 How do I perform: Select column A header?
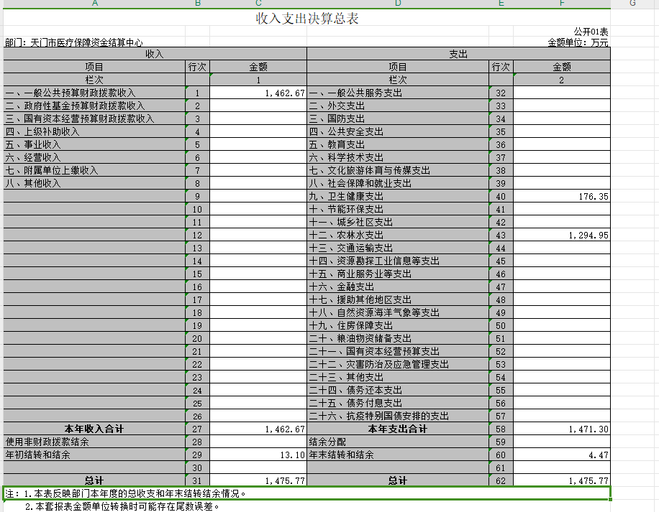click(x=94, y=4)
